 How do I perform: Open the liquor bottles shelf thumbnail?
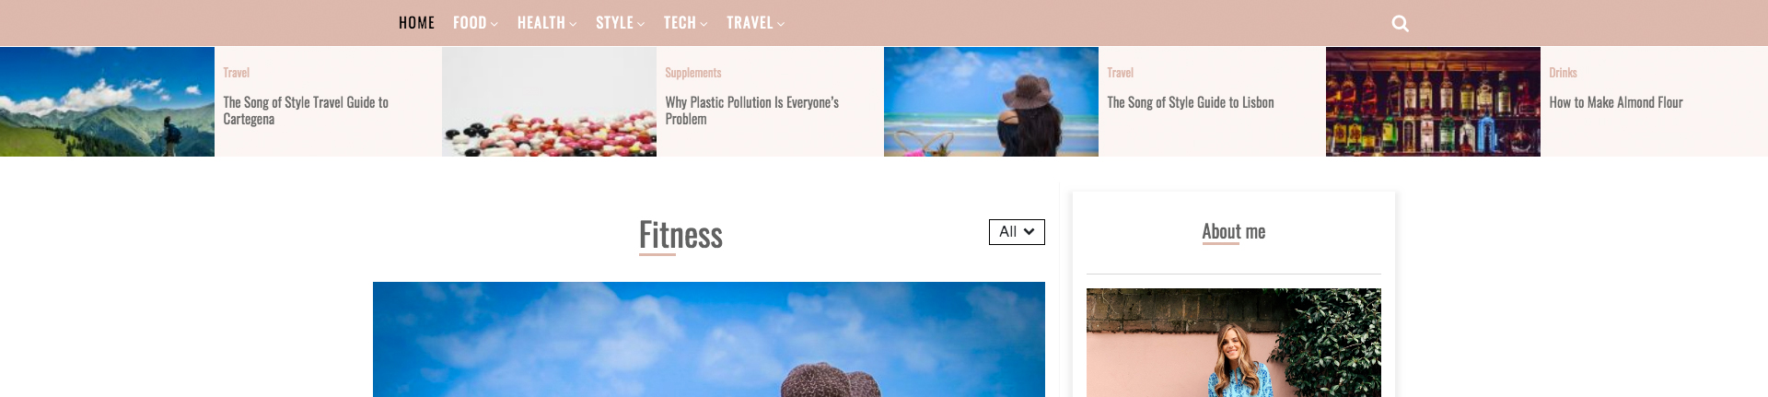[1433, 101]
